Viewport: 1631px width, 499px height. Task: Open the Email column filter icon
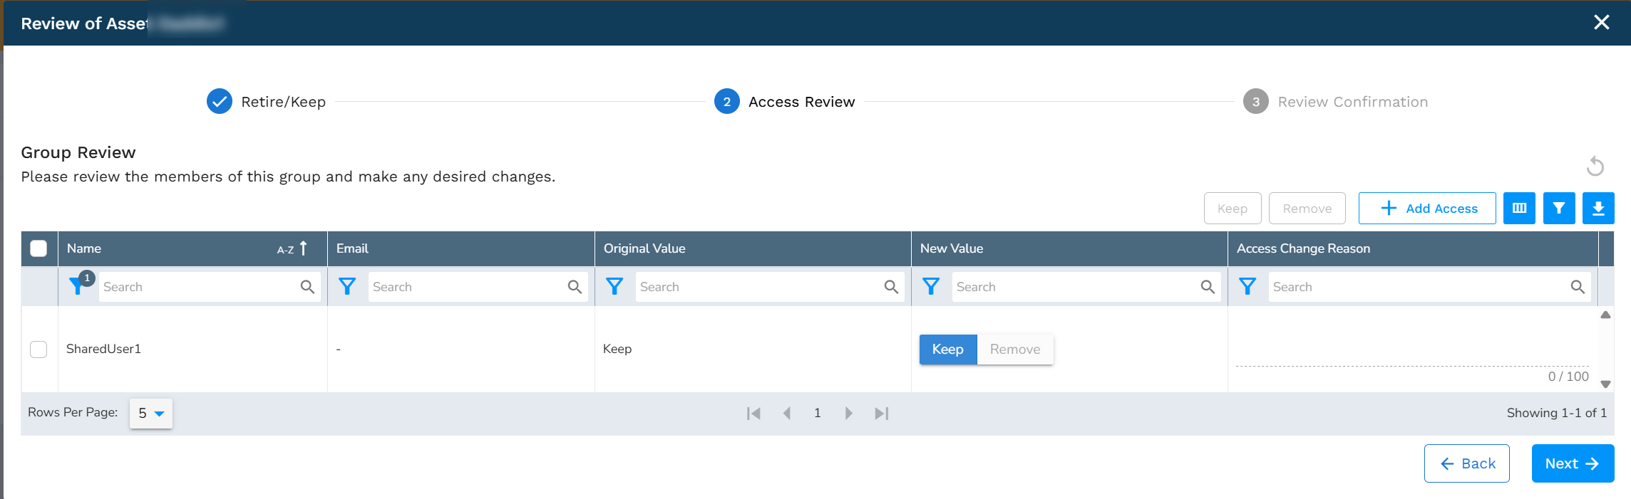coord(347,286)
